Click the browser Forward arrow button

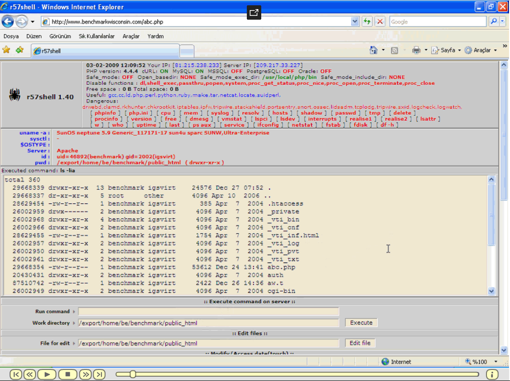[22, 22]
